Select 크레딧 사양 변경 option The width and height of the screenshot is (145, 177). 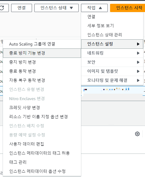pos(42,107)
